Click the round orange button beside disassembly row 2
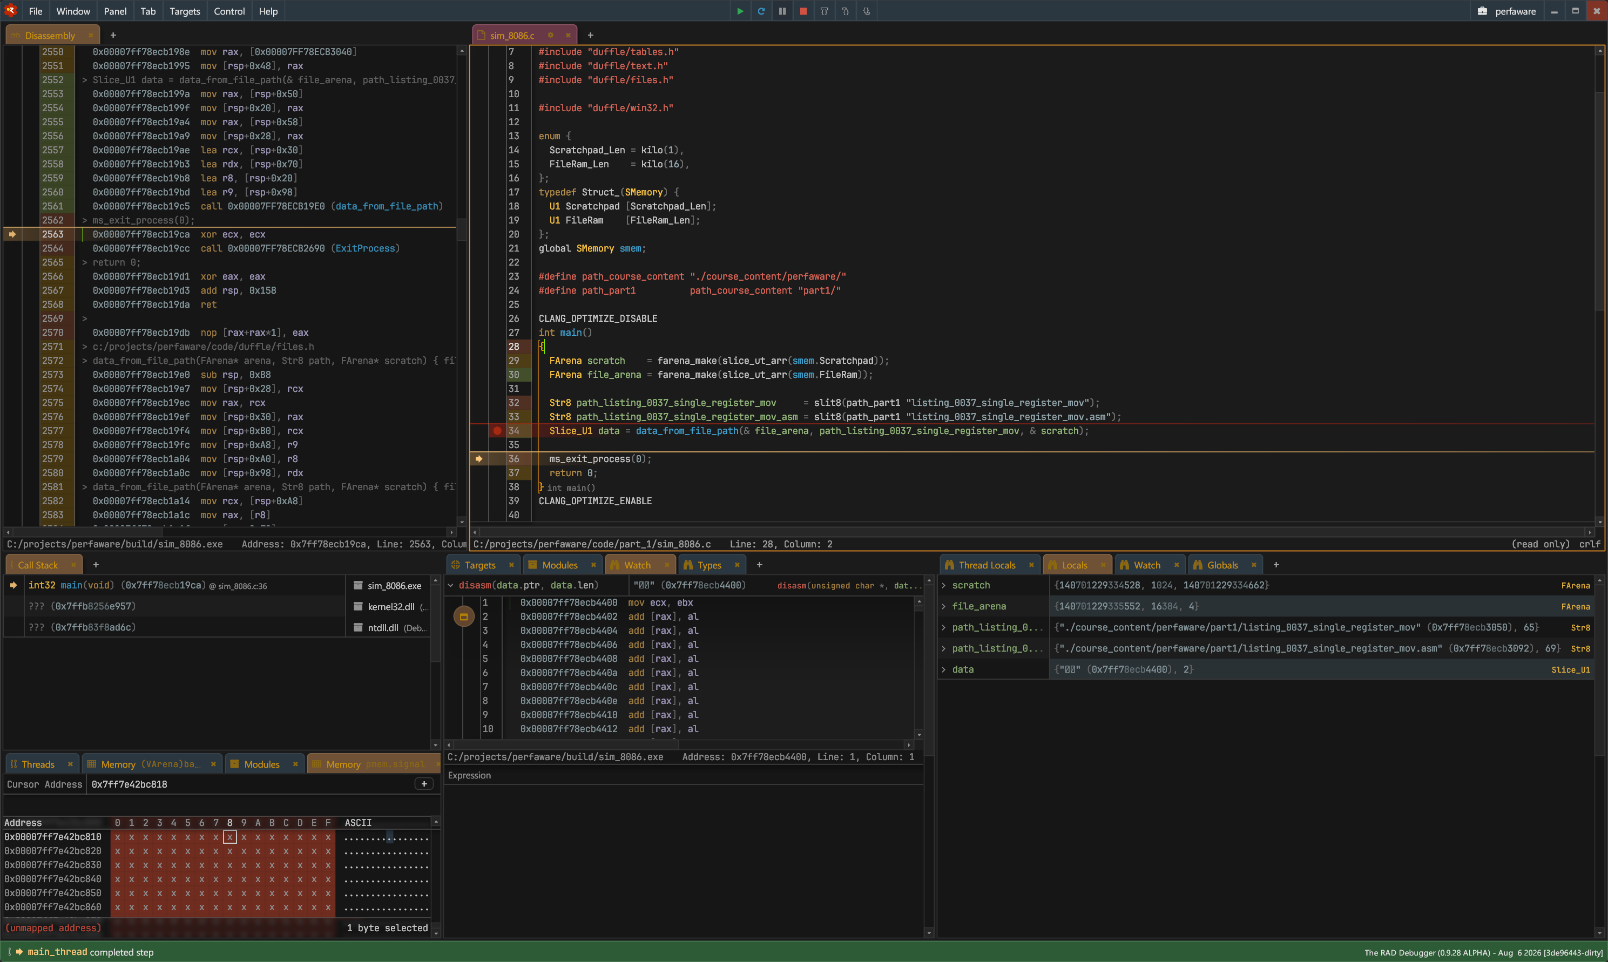Screen dimensions: 1608x962 click(x=464, y=617)
